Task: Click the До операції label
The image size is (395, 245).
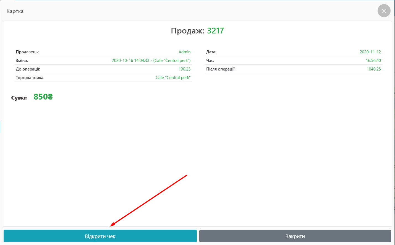Action: coord(28,69)
